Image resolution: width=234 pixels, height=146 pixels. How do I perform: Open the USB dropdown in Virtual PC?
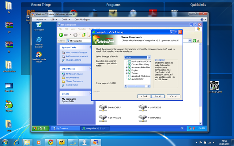pyautogui.click(x=54, y=19)
